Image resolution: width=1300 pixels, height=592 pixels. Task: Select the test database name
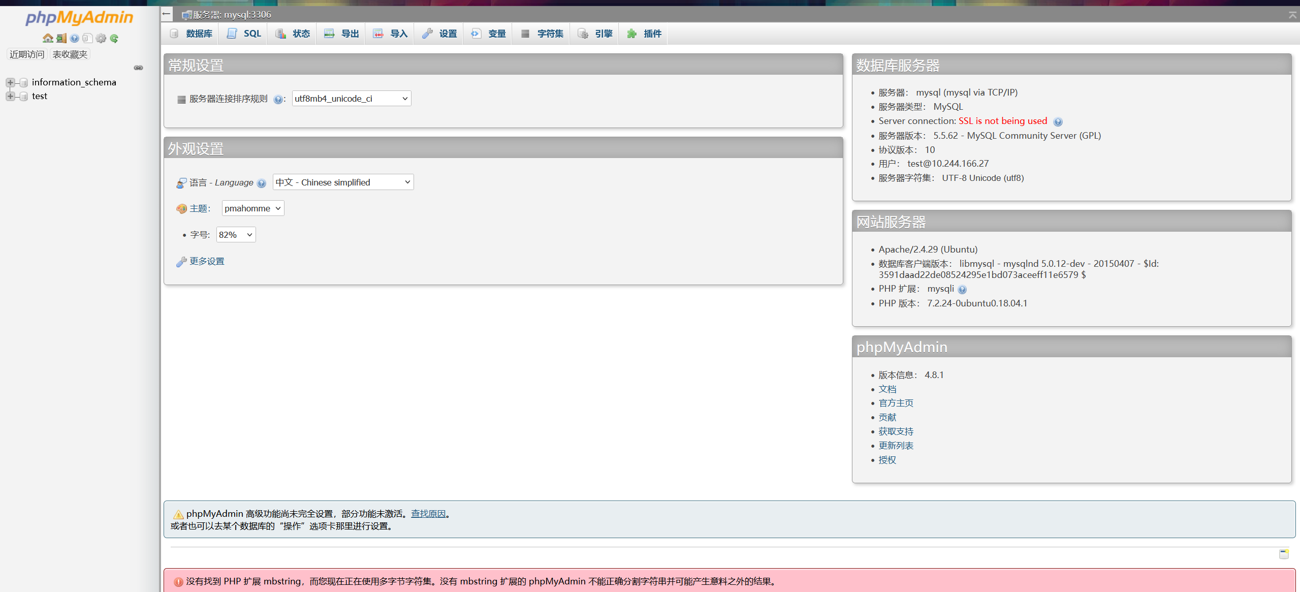tap(39, 96)
